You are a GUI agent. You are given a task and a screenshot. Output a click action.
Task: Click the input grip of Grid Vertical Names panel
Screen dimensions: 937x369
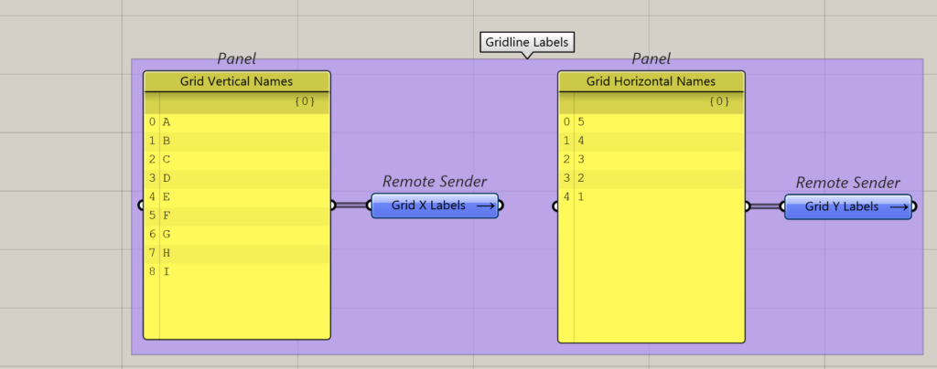[141, 206]
